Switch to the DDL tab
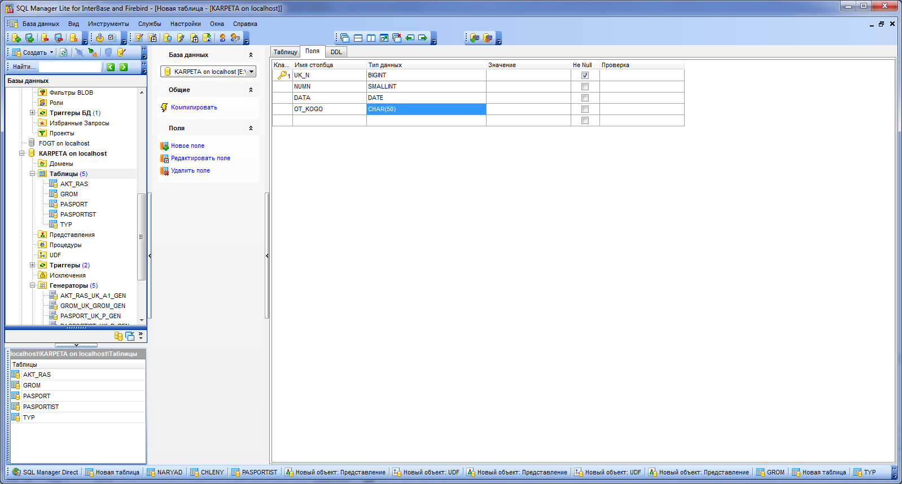 click(x=336, y=52)
